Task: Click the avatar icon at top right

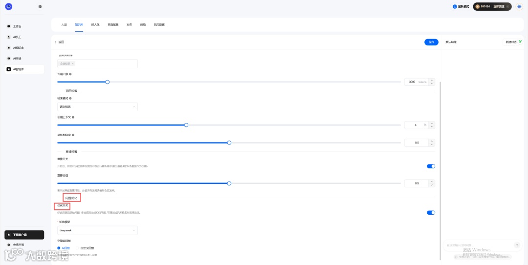Action: pos(519,6)
